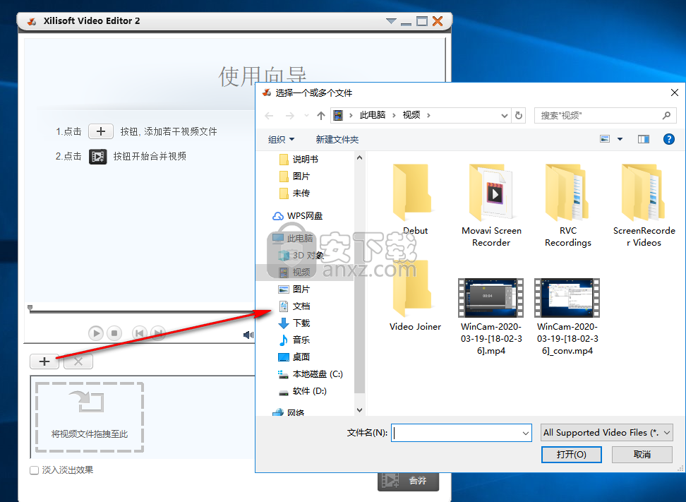Viewport: 686px width, 502px height.
Task: Go back with the dialog back arrow
Action: point(269,116)
